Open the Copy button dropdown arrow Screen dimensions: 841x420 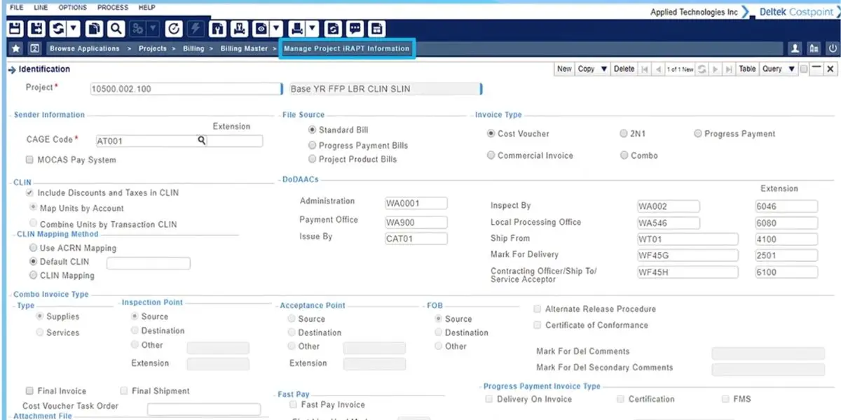604,69
